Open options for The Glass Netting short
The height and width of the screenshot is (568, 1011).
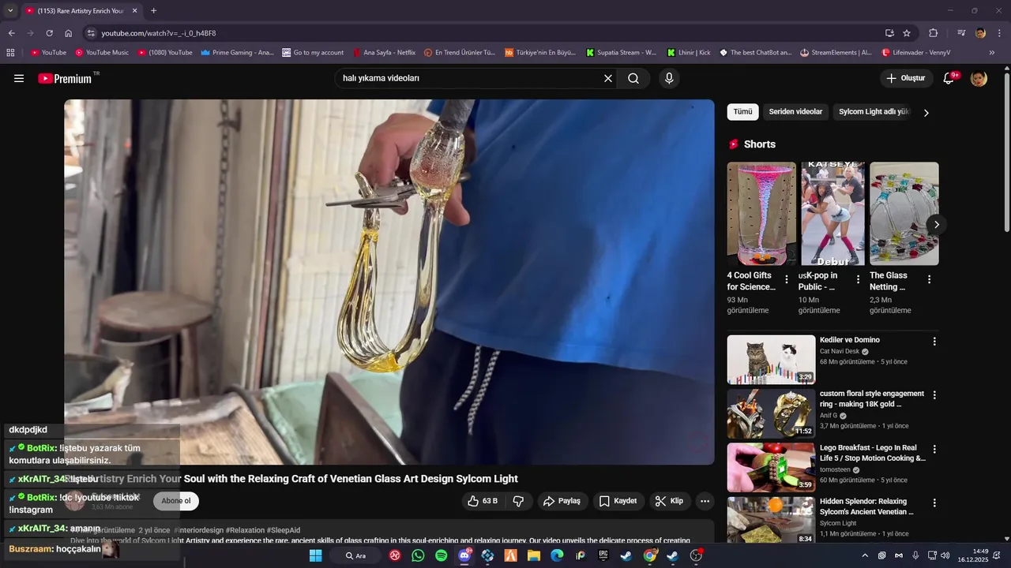[x=929, y=279]
